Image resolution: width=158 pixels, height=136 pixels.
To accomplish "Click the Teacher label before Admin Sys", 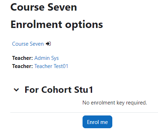I will tap(22, 58).
